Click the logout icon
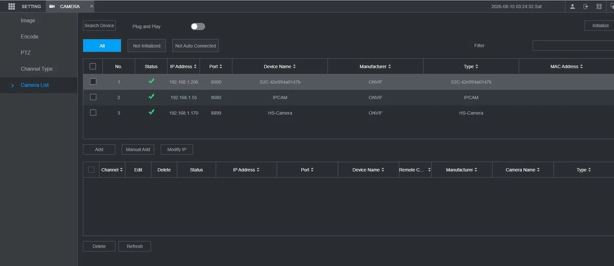 586,7
